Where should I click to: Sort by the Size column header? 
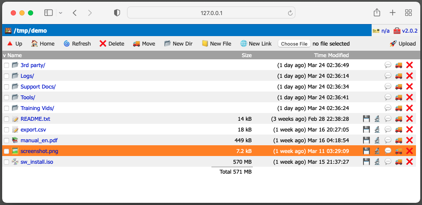click(x=246, y=55)
